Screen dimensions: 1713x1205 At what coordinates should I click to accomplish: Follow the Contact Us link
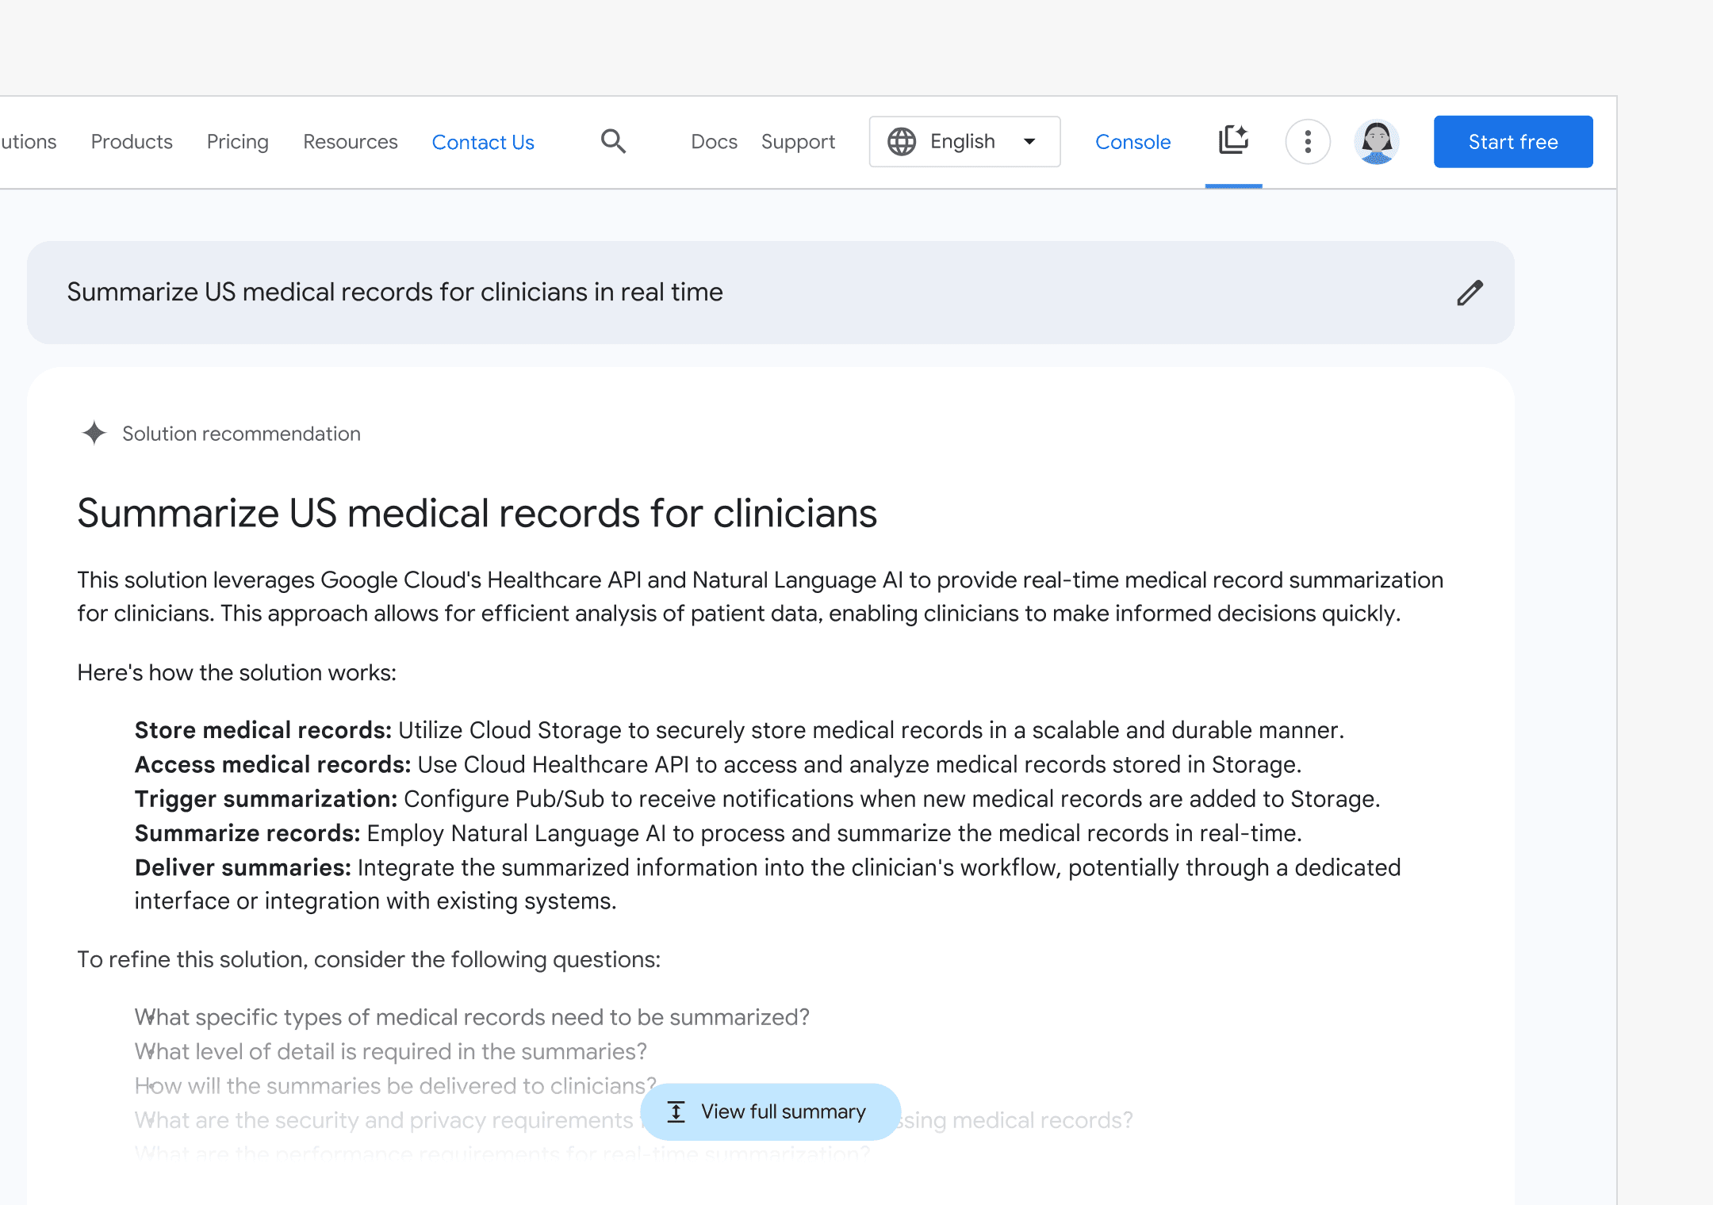[x=483, y=142]
